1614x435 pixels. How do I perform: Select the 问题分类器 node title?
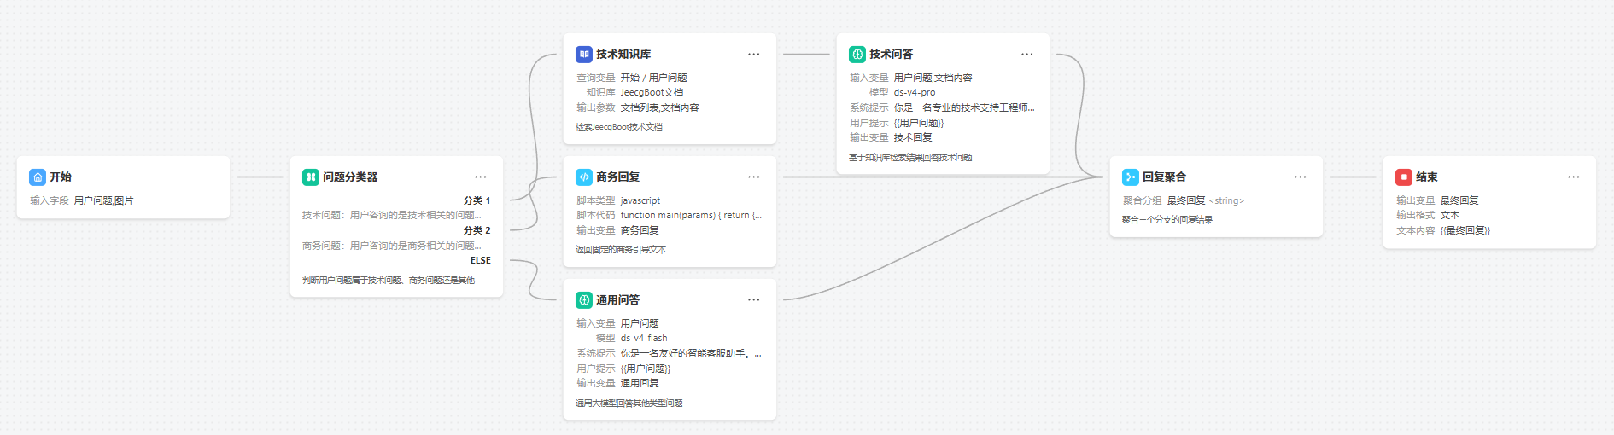click(350, 177)
